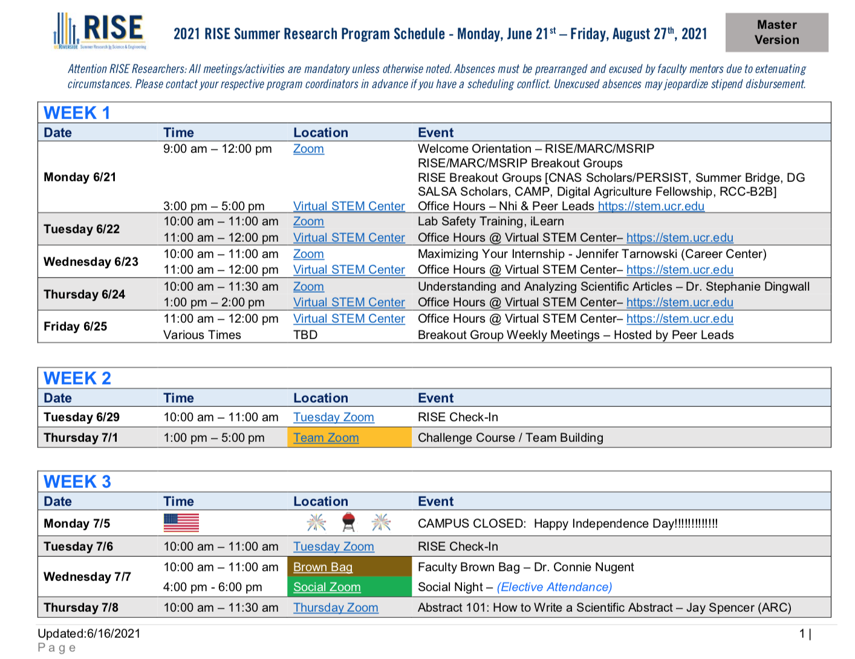Click the right fireworks icon
The image size is (855, 659).
[x=381, y=522]
